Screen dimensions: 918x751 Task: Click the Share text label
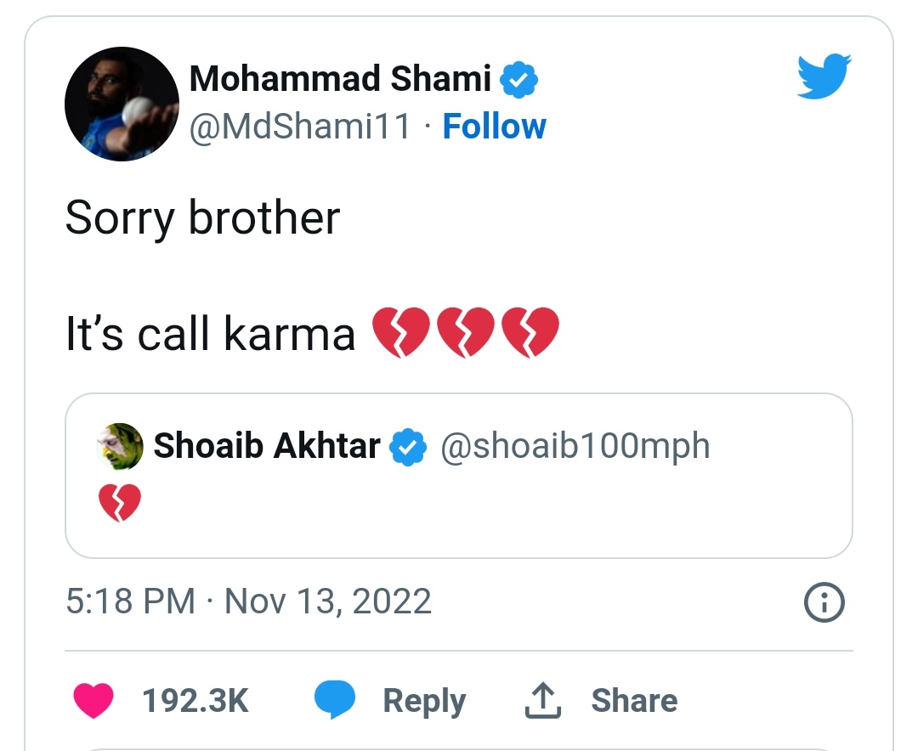(634, 701)
